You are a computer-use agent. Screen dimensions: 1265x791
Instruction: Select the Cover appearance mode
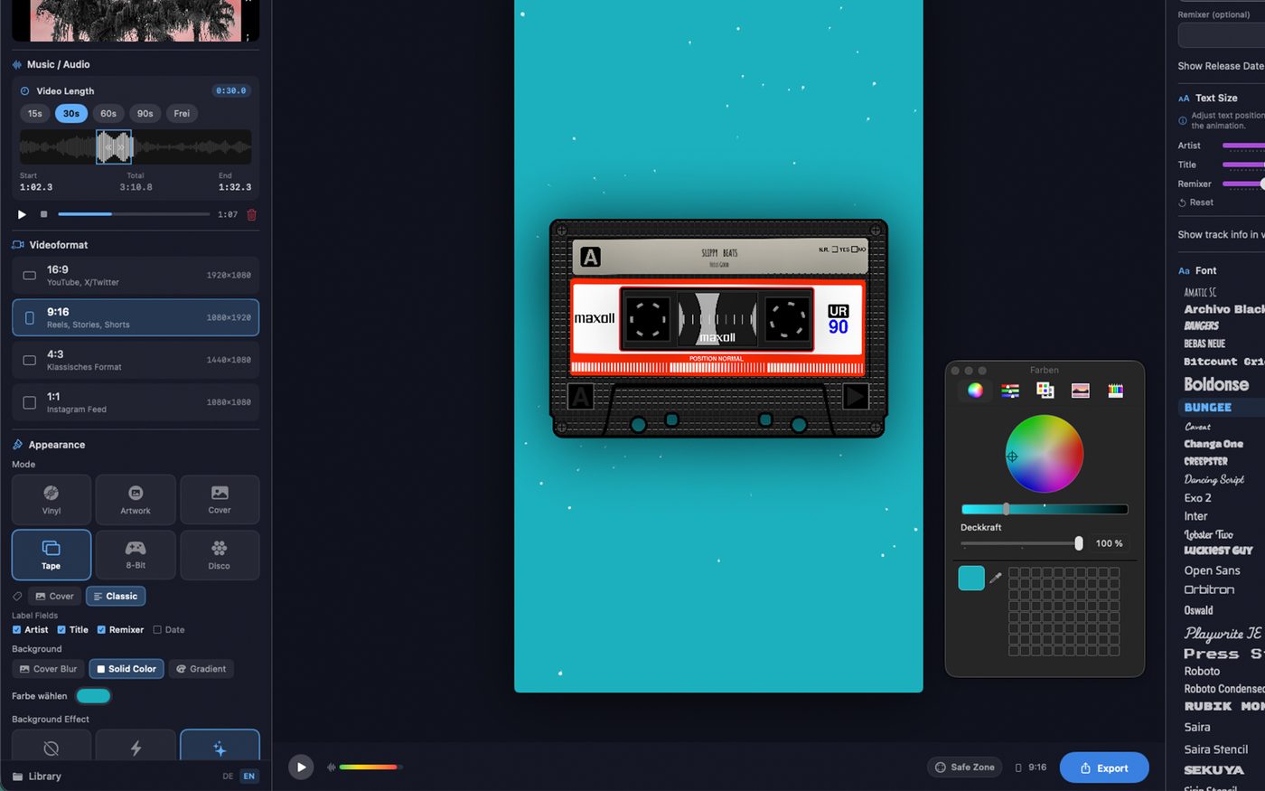point(219,499)
